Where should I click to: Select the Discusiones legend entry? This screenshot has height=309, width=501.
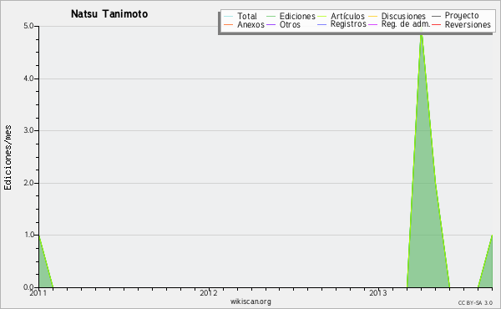[x=403, y=16]
